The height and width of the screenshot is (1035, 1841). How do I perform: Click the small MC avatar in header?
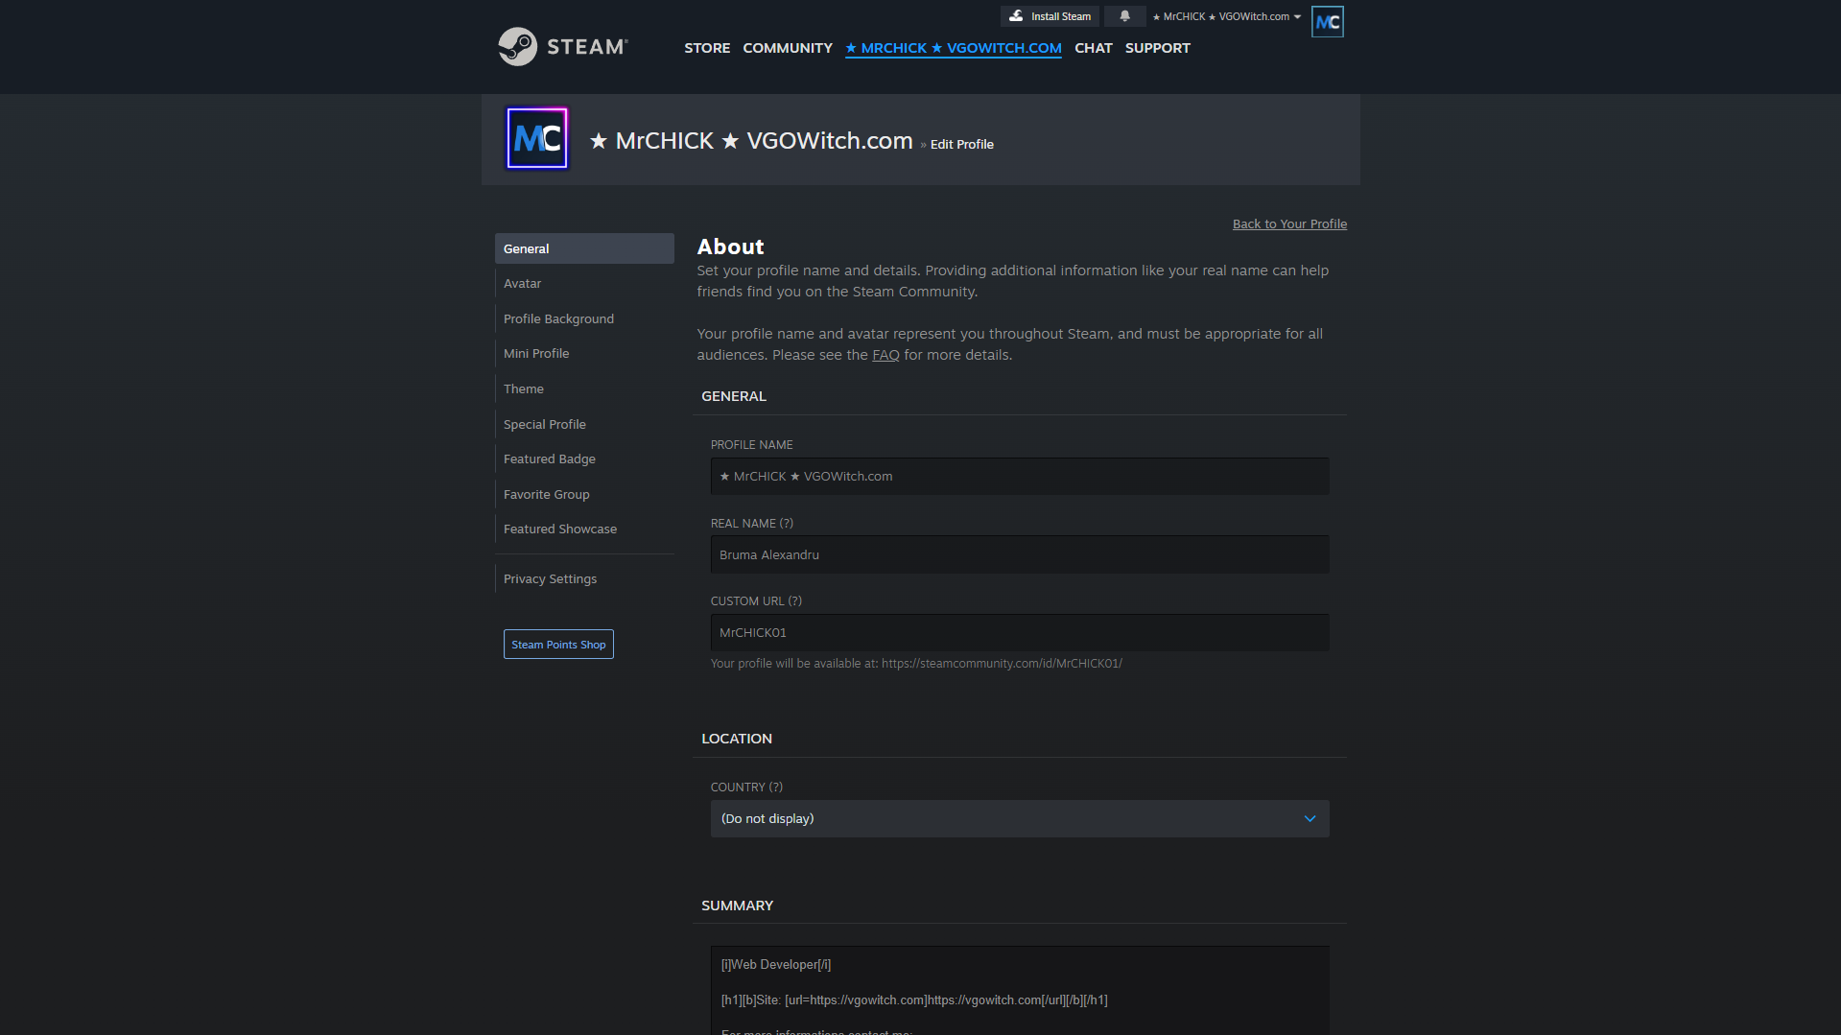(1327, 21)
